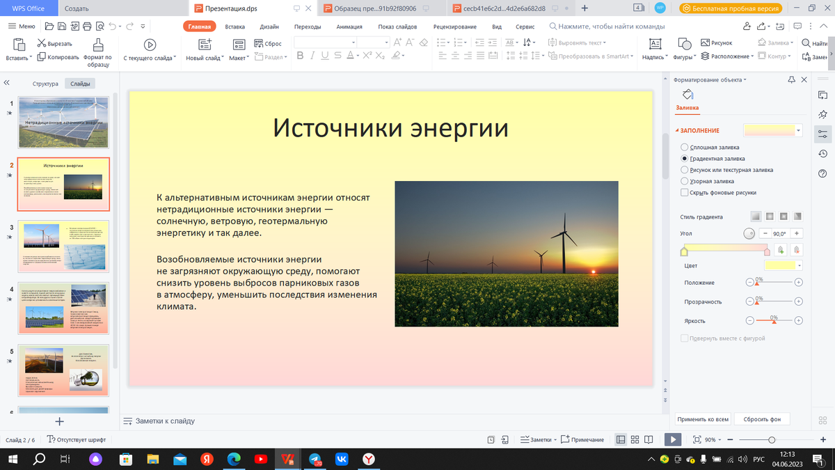The width and height of the screenshot is (835, 470).
Task: Undo the last action
Action: pos(113,26)
